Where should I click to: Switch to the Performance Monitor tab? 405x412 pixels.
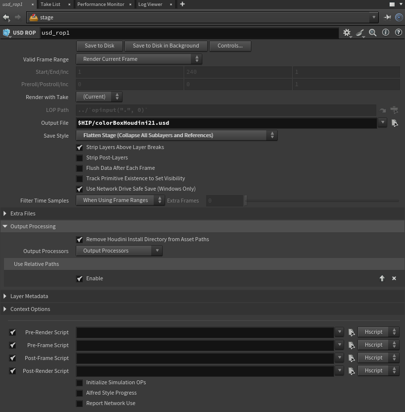(x=101, y=4)
